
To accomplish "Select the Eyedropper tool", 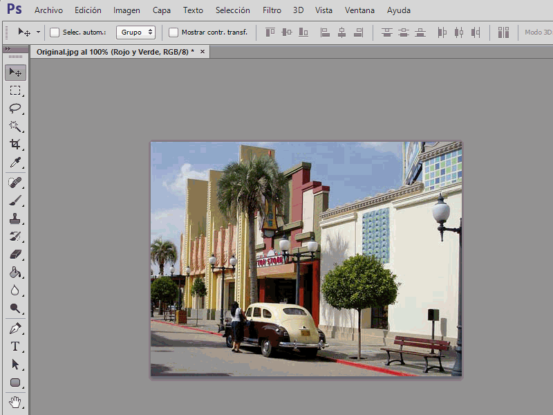I will (15, 163).
